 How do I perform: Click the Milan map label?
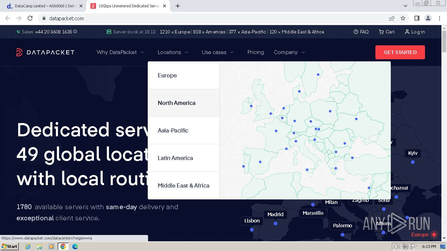point(331,202)
